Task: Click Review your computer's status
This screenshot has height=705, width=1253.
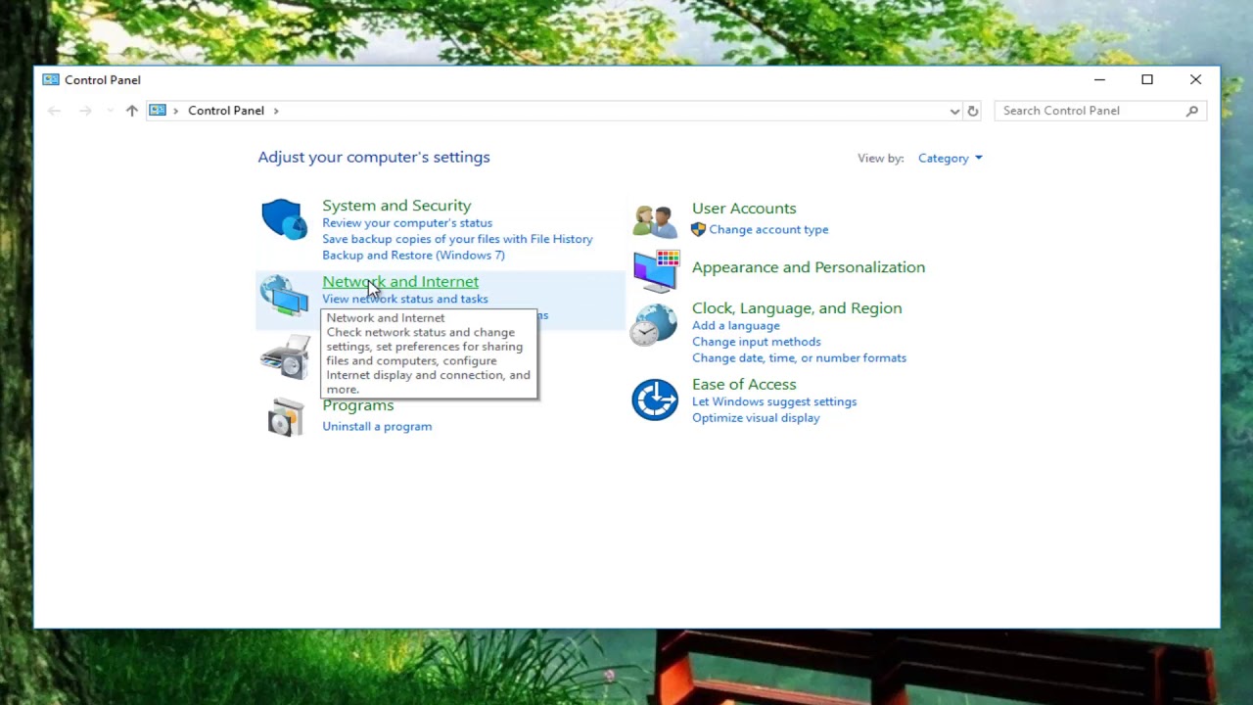Action: 407,223
